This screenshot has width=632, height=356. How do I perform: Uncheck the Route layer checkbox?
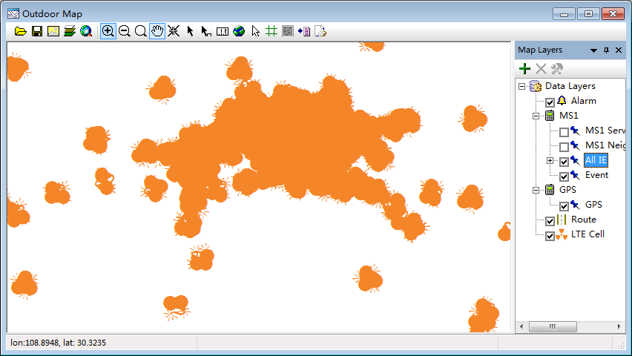[550, 221]
